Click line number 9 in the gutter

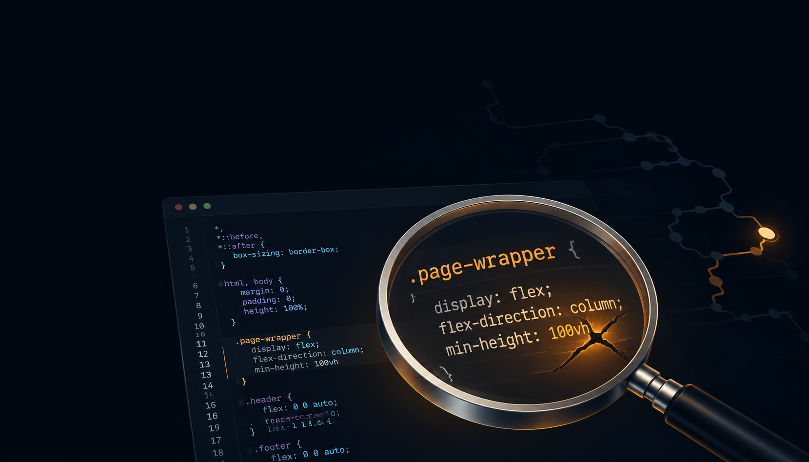tap(200, 316)
